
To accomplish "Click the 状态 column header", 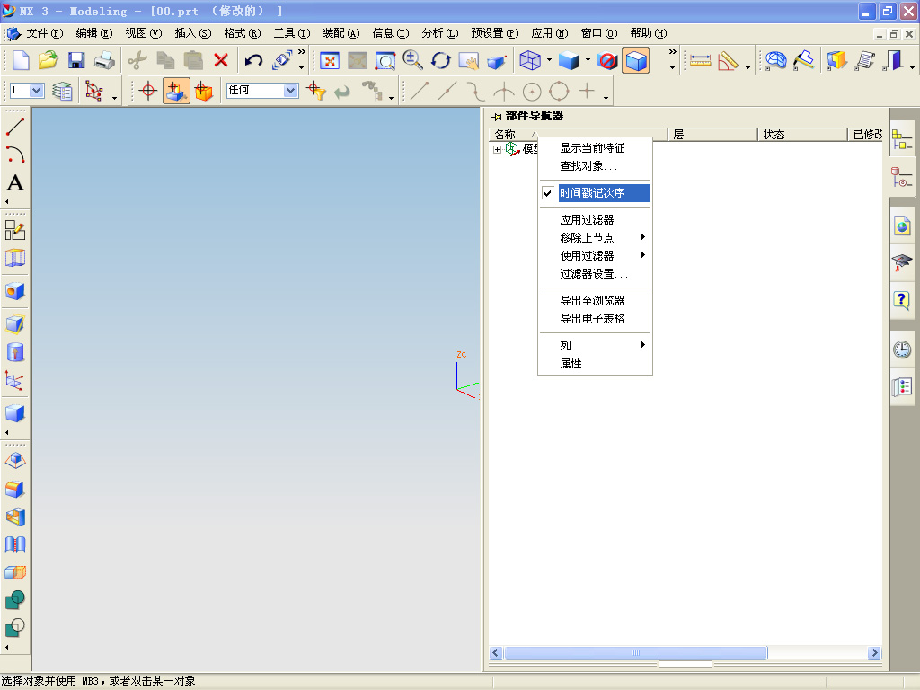I will 802,135.
